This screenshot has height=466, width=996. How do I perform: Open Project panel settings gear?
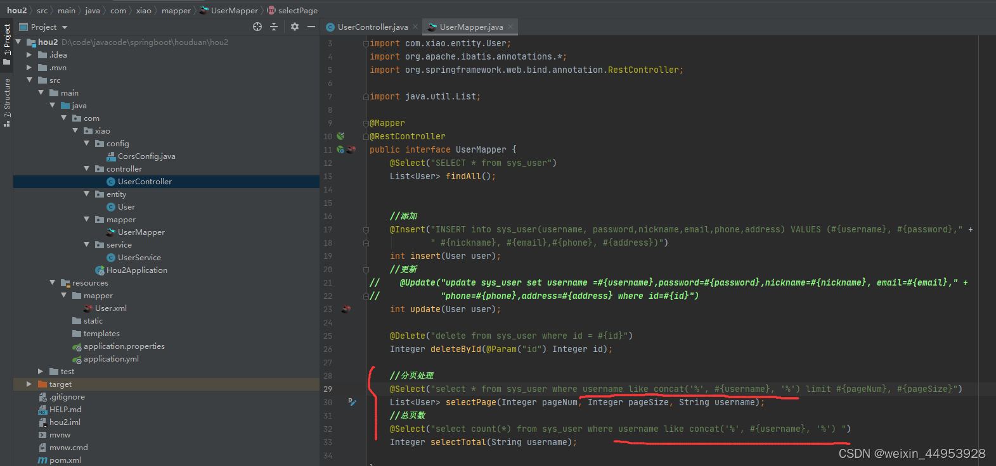pos(295,27)
